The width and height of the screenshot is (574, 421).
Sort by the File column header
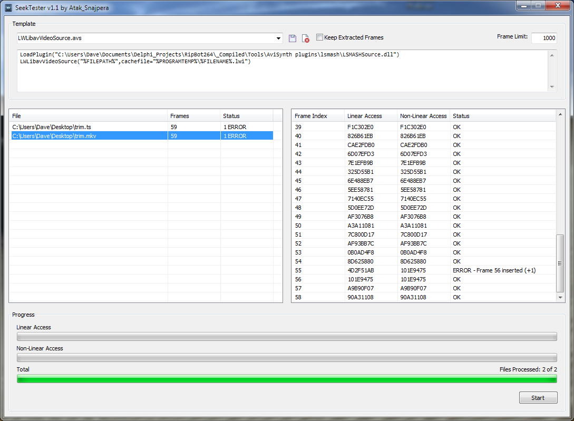click(x=88, y=116)
